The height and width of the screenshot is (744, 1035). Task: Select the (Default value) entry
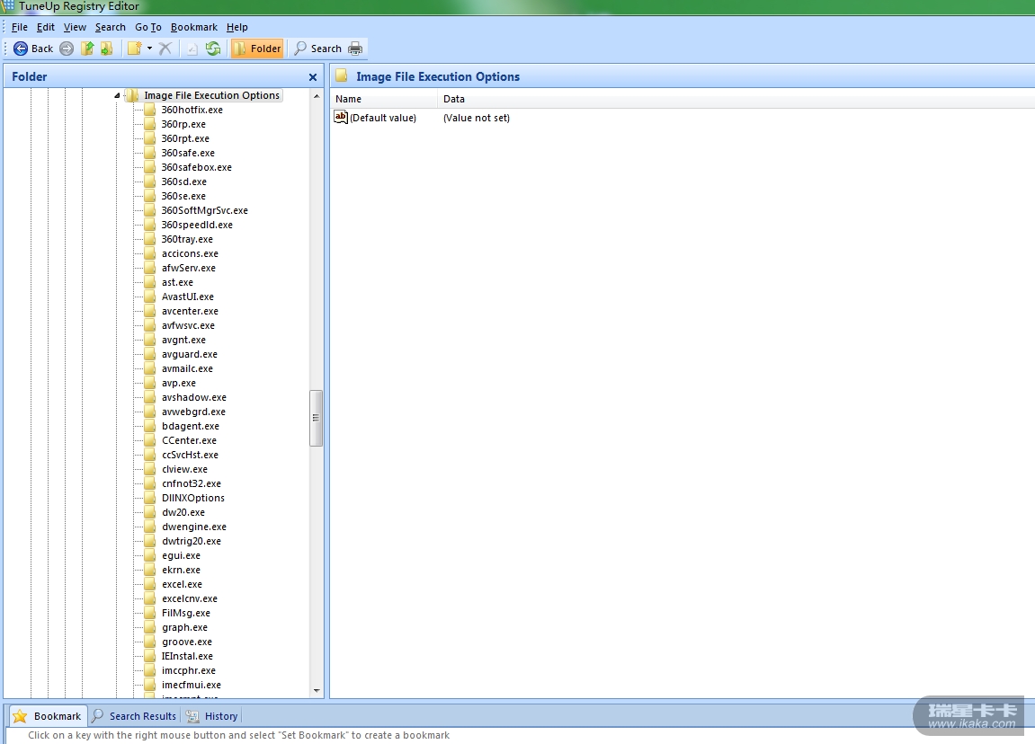382,118
